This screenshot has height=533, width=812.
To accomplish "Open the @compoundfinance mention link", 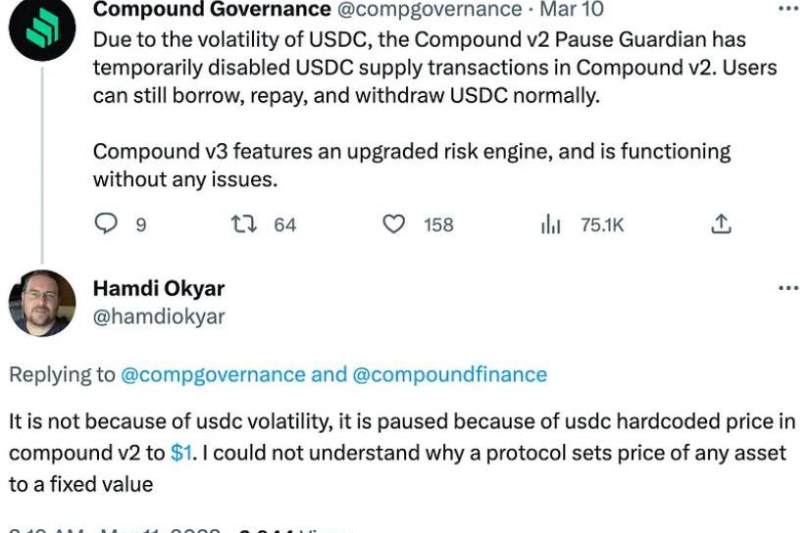I will tap(449, 374).
